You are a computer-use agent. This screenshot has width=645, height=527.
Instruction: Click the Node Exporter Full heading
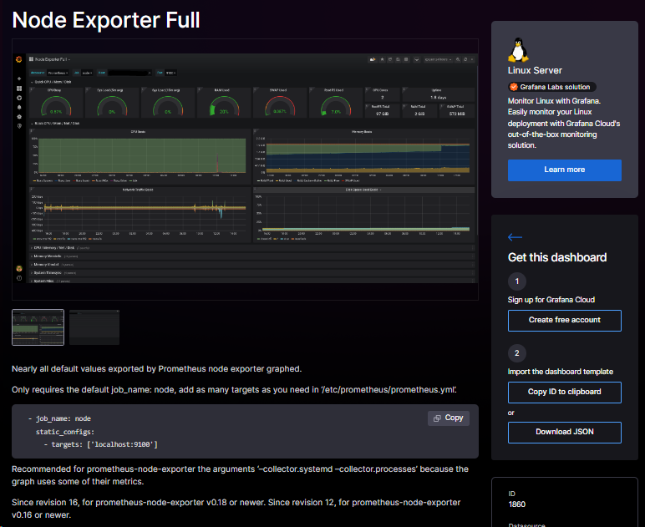point(106,20)
